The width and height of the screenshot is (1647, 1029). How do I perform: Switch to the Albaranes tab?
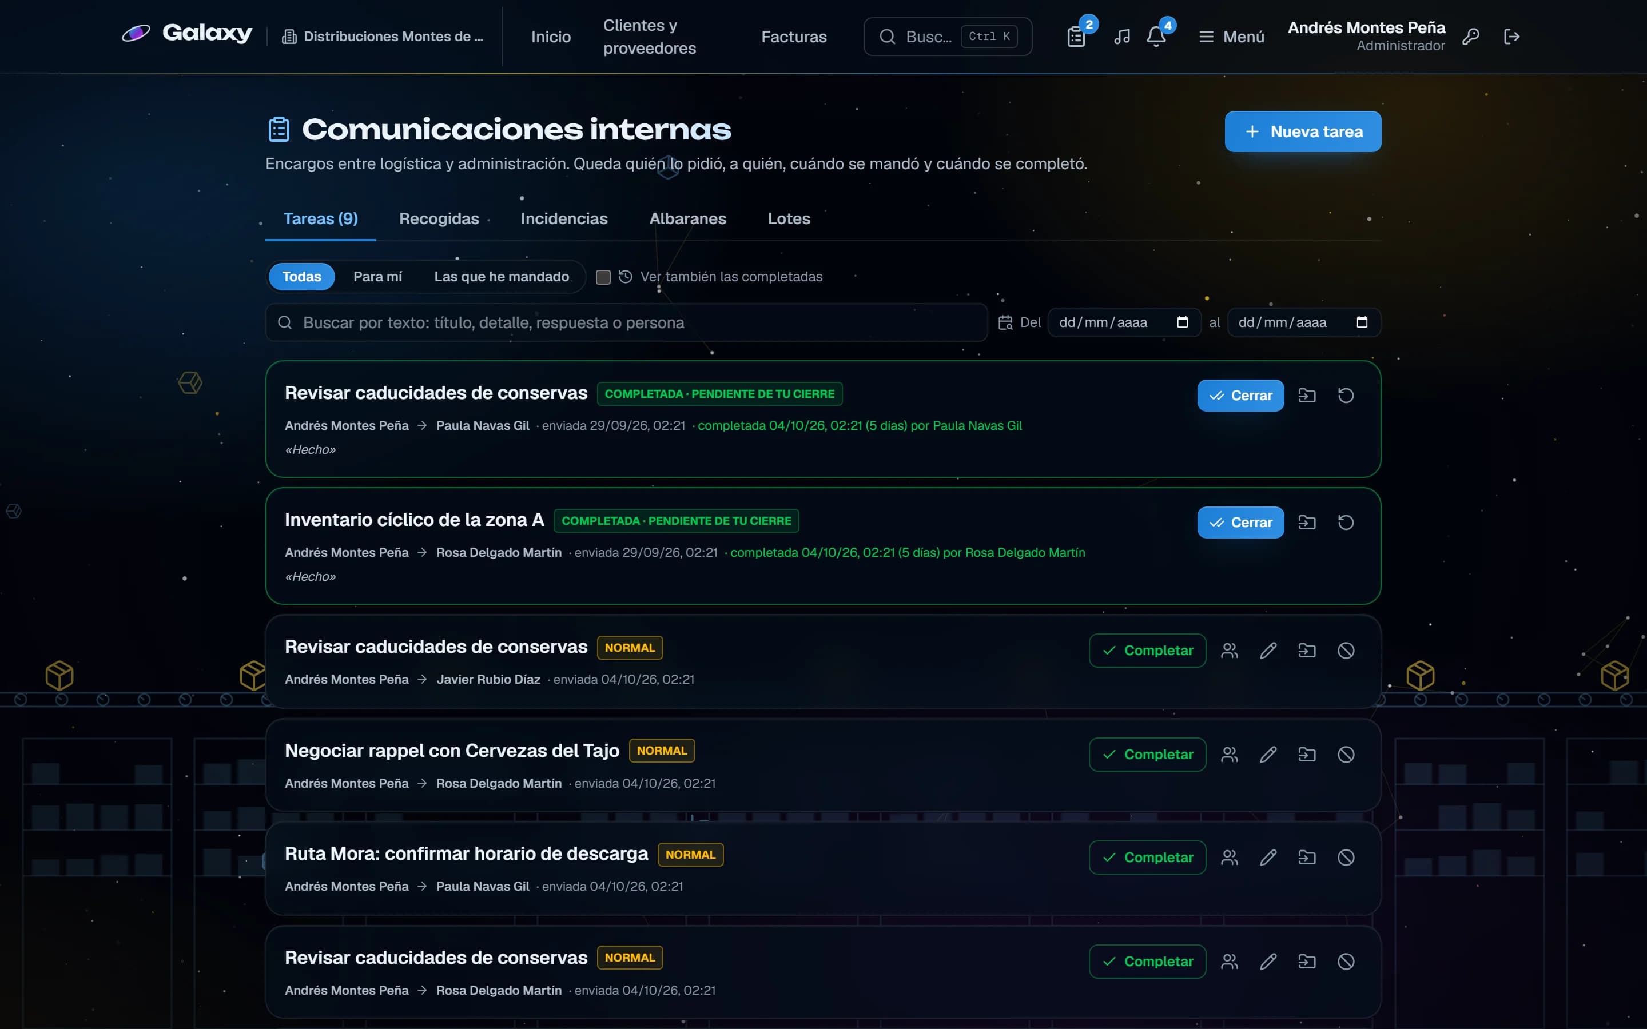click(x=687, y=218)
